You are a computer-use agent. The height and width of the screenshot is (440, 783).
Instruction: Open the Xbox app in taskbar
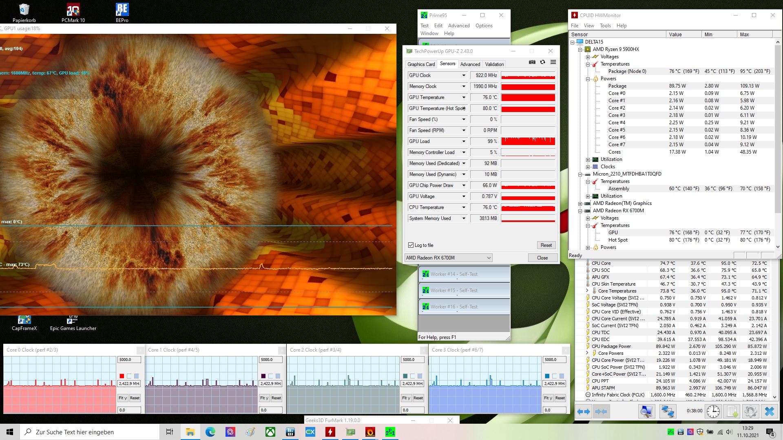270,432
